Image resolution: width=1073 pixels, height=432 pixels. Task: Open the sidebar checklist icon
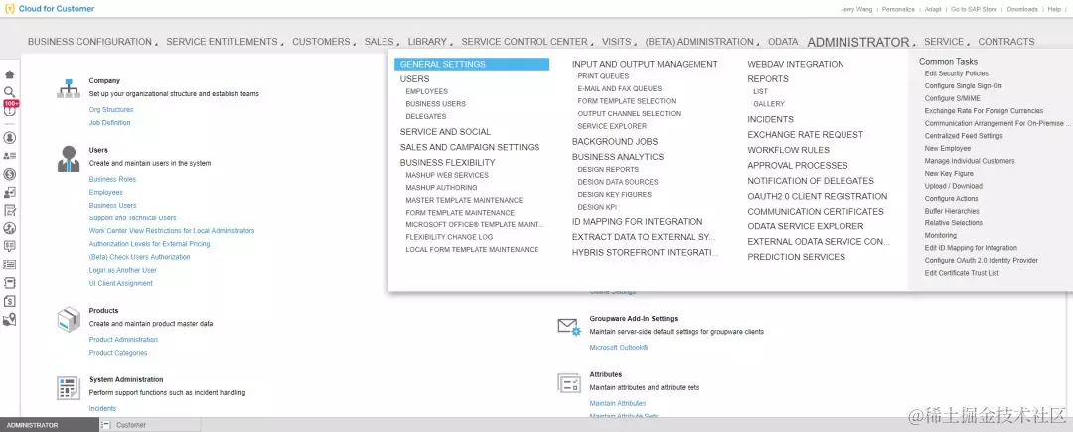[x=10, y=264]
